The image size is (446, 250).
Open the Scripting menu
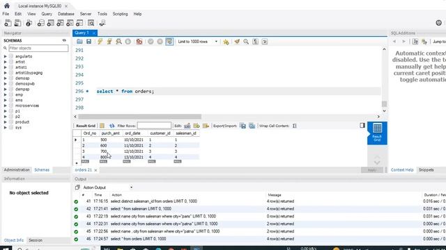pyautogui.click(x=120, y=14)
